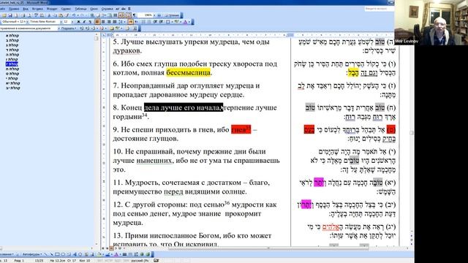Open the Вид menu

pos(26,9)
